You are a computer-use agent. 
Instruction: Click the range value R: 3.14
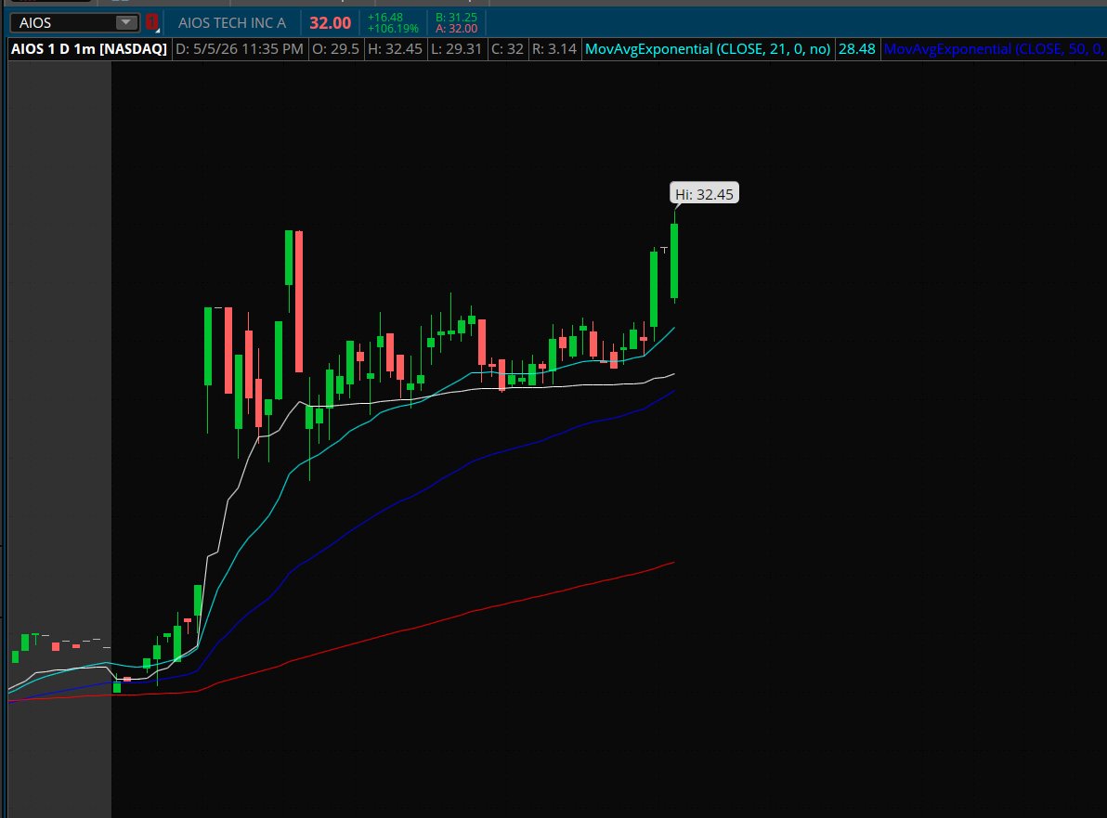coord(554,48)
